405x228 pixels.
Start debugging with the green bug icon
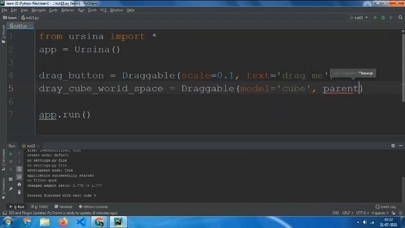(383, 18)
